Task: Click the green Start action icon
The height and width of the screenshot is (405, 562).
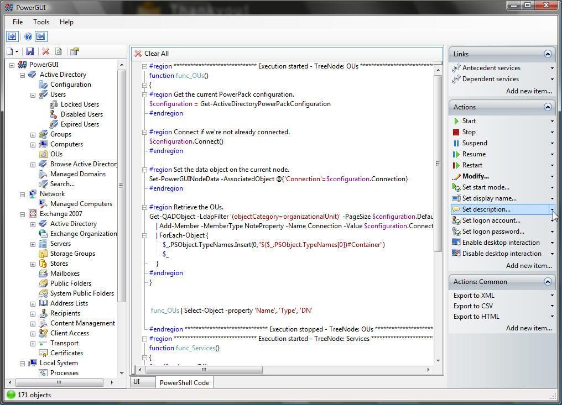Action: [456, 121]
